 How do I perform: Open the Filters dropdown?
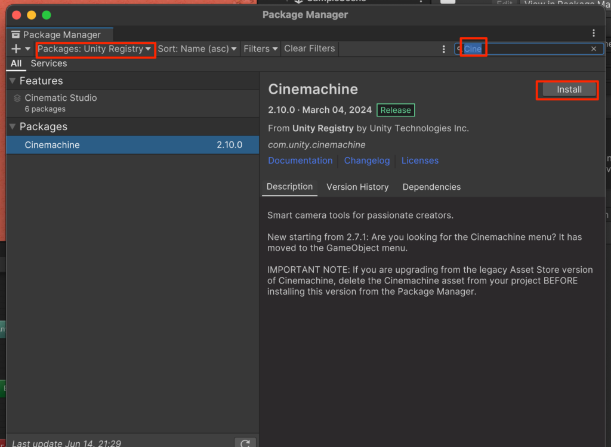point(261,49)
